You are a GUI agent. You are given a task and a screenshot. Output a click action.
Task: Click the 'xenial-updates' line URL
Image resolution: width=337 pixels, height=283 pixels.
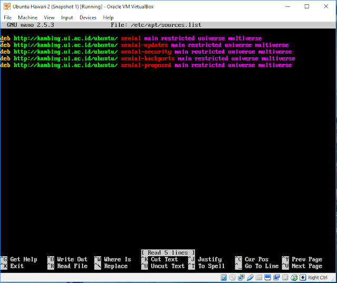[x=65, y=45]
